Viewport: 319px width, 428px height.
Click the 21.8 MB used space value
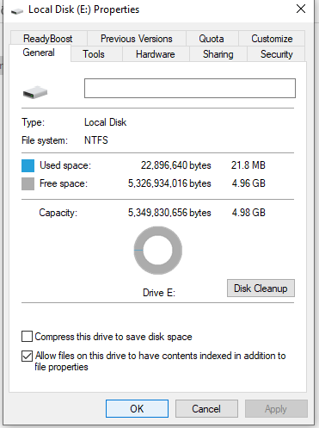pos(248,165)
